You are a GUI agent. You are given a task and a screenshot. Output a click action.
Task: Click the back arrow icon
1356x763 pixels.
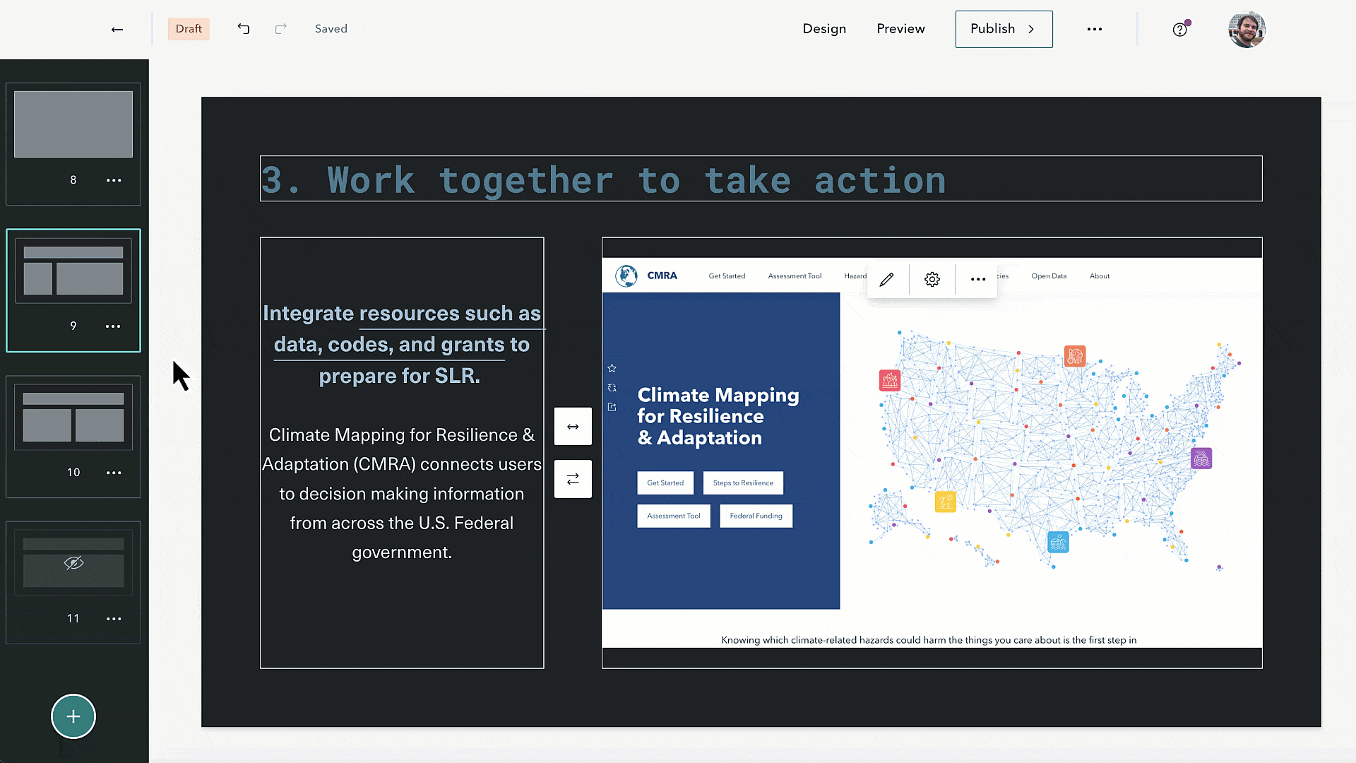(x=117, y=29)
